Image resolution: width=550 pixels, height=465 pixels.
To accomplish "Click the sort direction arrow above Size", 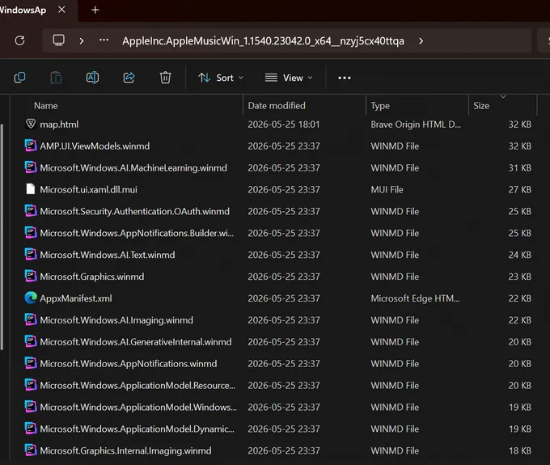I will [x=503, y=96].
